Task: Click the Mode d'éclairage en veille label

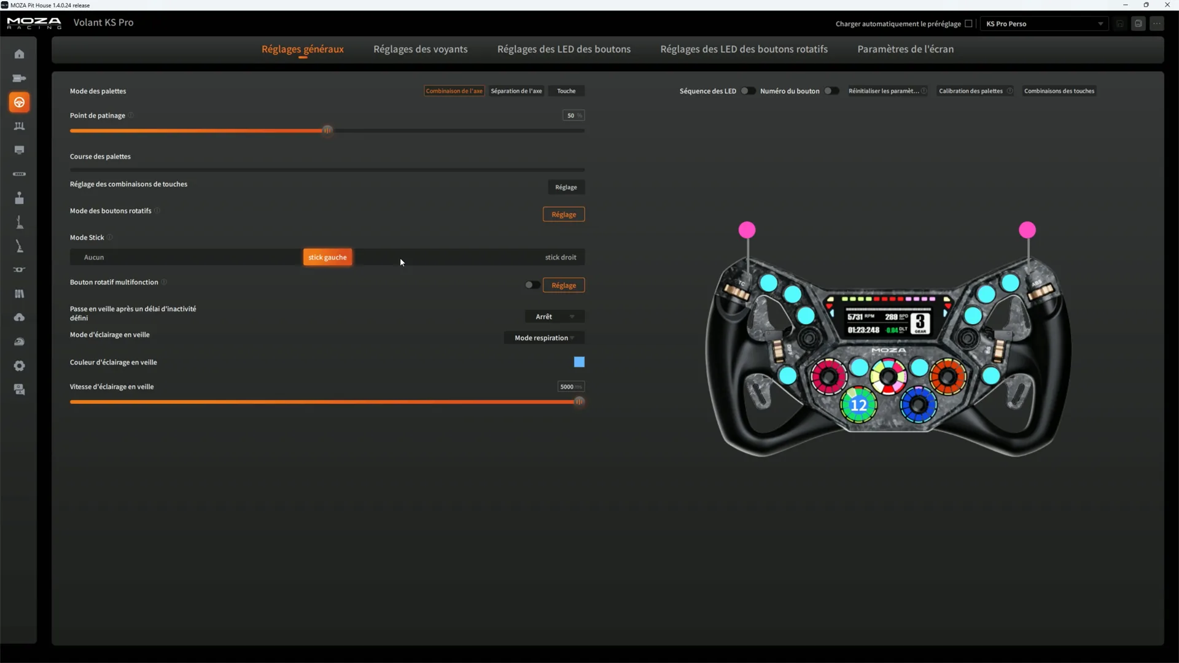Action: click(x=110, y=335)
